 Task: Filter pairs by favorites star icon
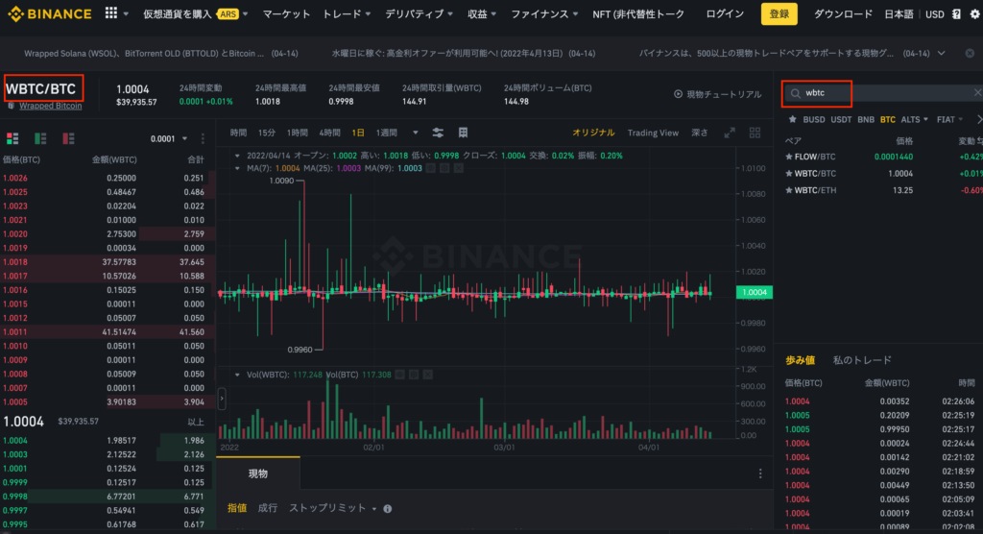tap(792, 119)
